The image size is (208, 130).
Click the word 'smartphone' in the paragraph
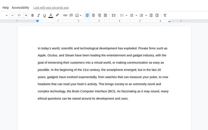(x=115, y=70)
